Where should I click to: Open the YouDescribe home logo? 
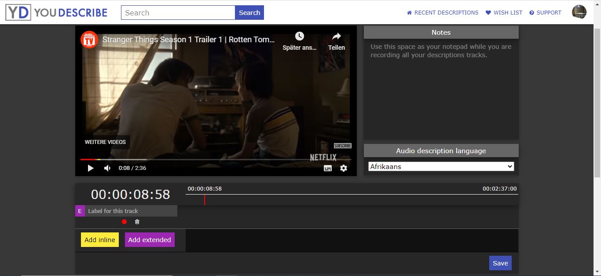pos(56,12)
